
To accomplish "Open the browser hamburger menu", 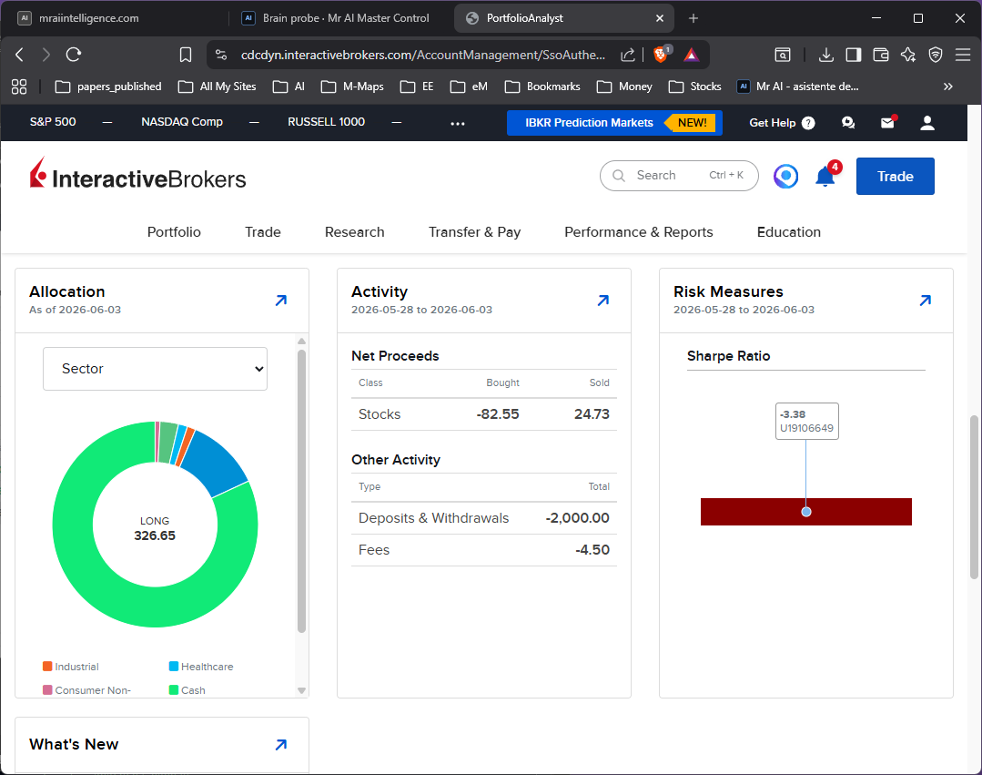I will tap(963, 56).
